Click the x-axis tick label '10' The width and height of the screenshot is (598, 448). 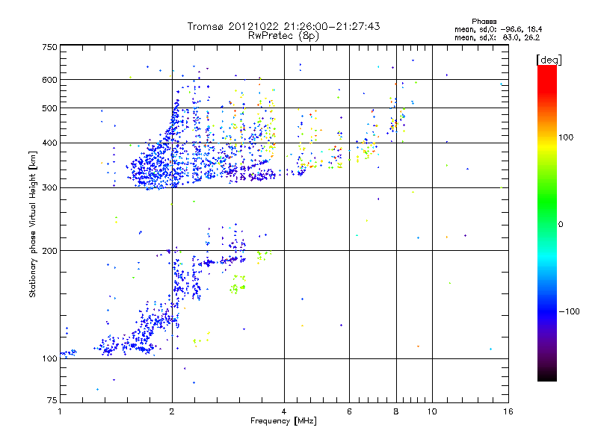[x=432, y=411]
